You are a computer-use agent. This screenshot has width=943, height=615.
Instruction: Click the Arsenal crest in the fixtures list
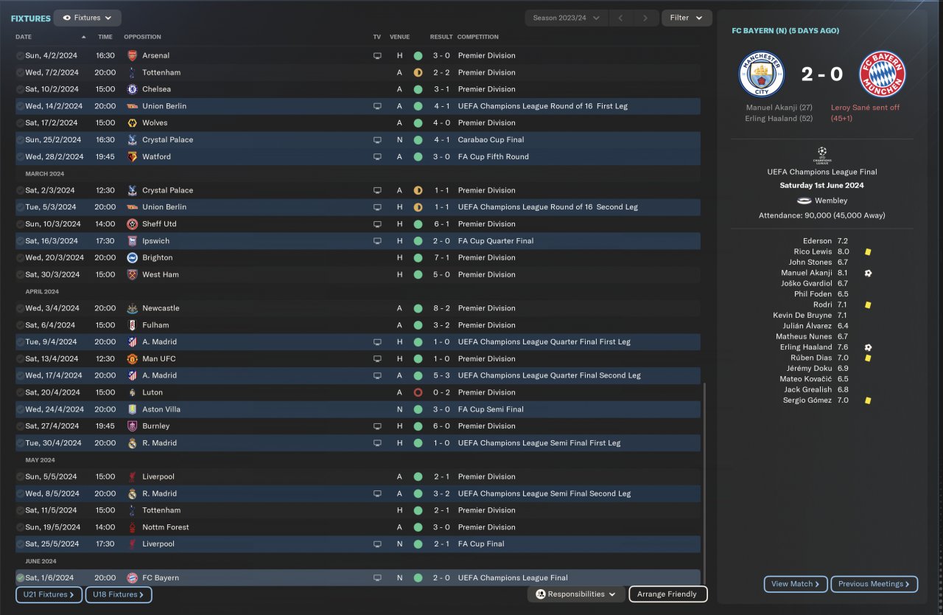click(x=132, y=55)
